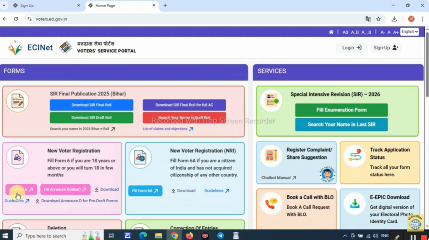429x240 pixels.
Task: Click the Fill Enumeration Form button
Action: 341,110
